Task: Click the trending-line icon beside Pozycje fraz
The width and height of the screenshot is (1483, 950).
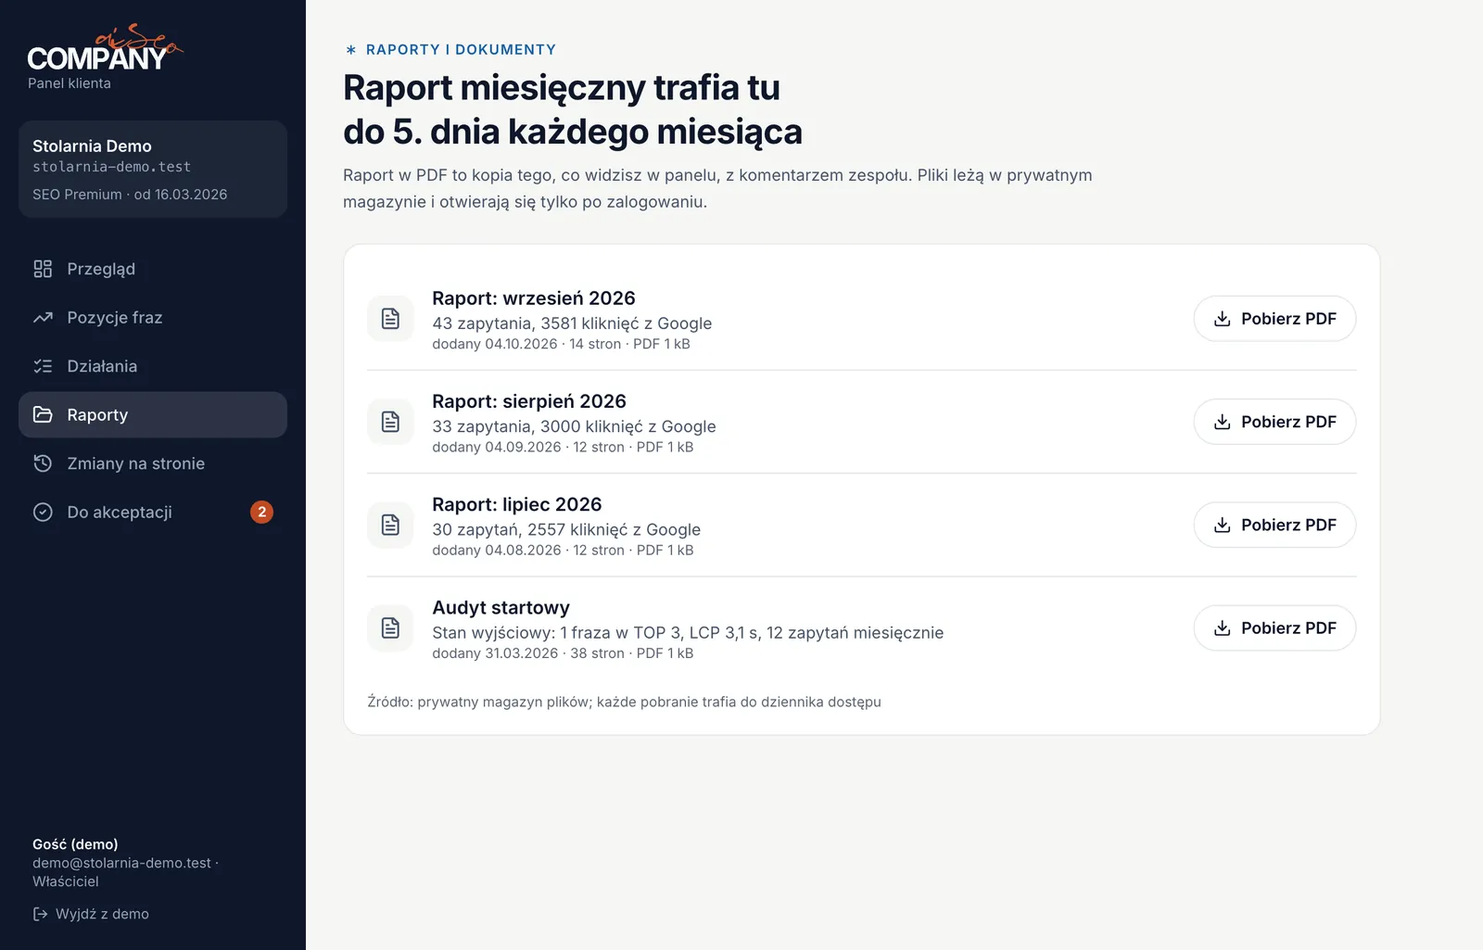Action: 43,318
